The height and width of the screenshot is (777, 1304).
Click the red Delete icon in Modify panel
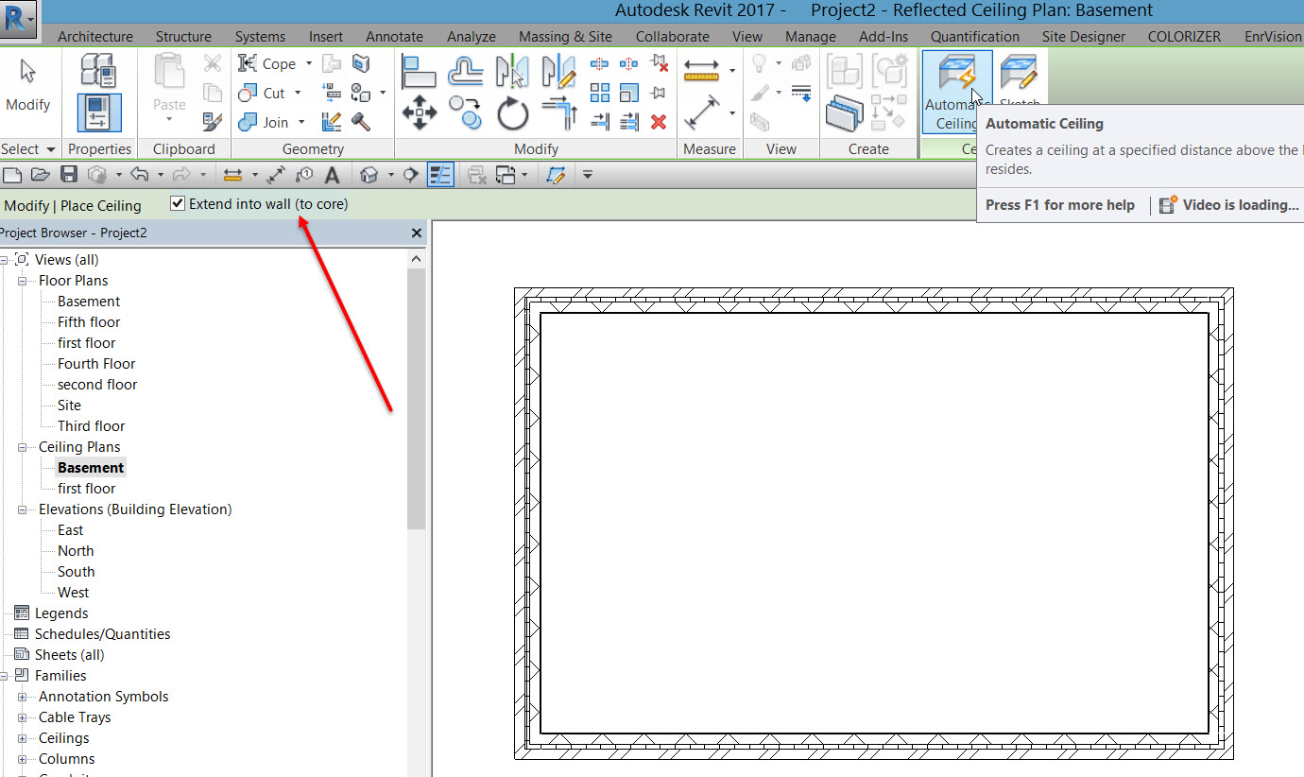pos(658,121)
